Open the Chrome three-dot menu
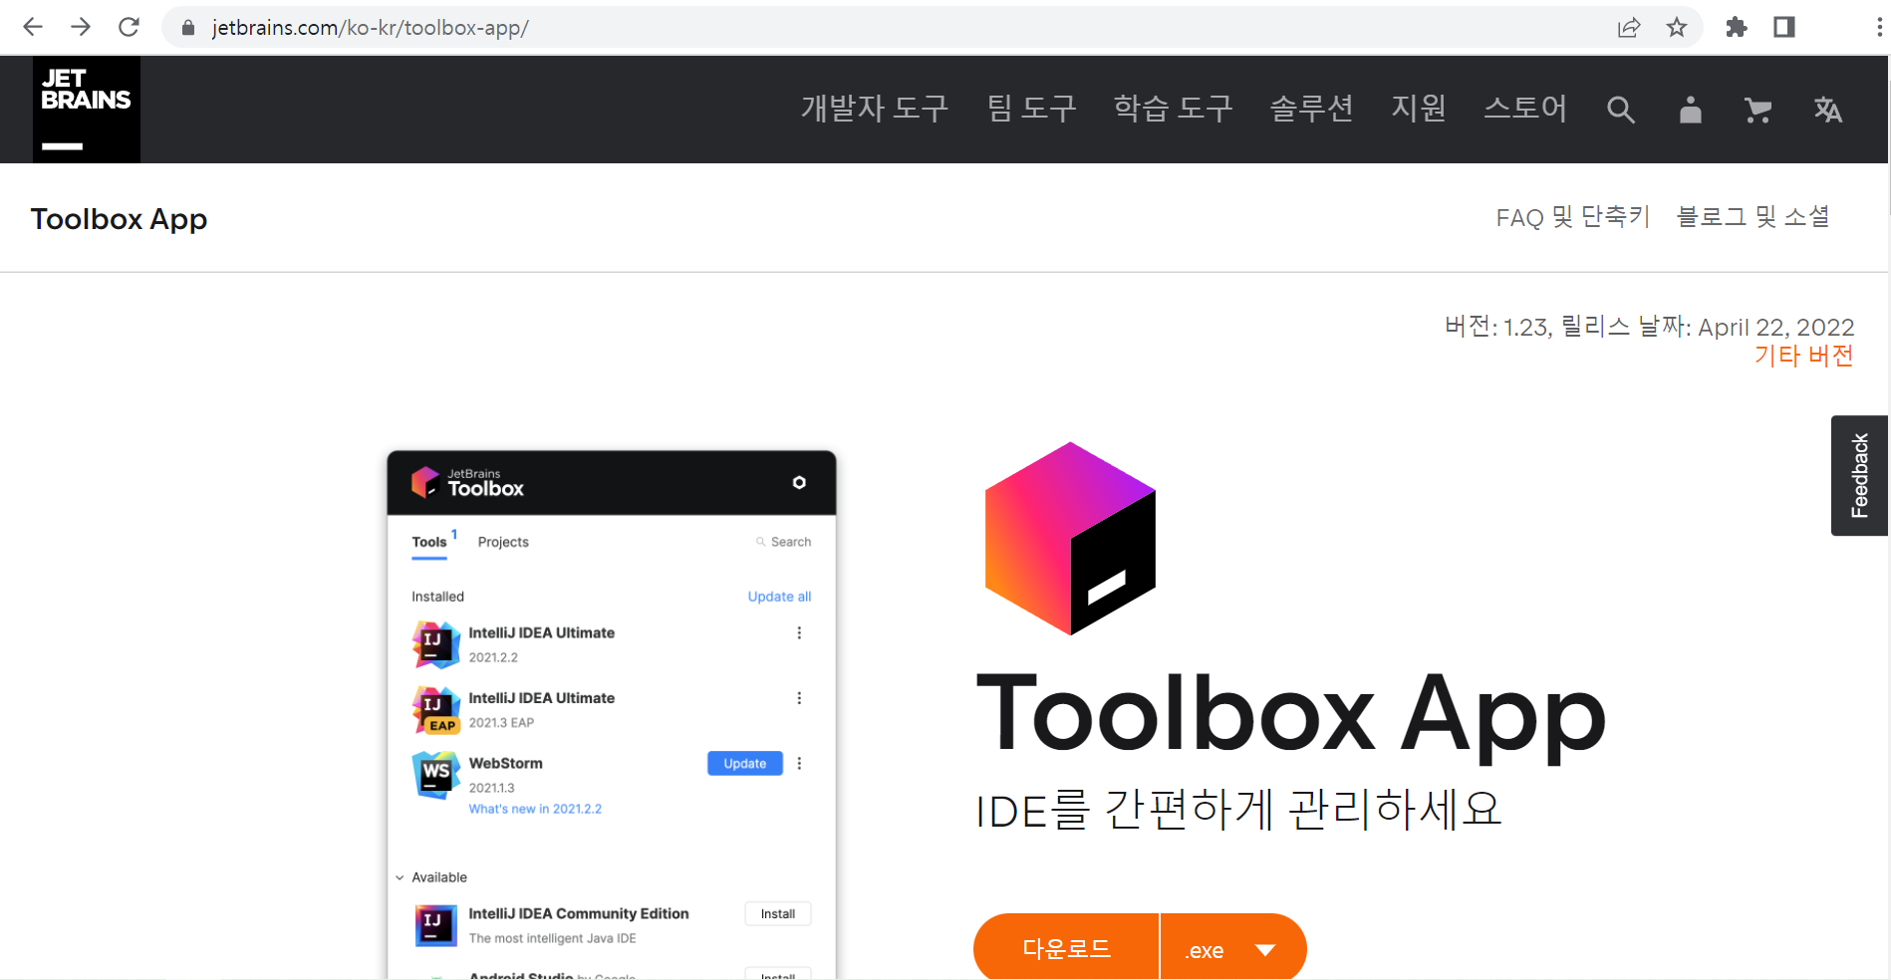1891x980 pixels. [1879, 28]
